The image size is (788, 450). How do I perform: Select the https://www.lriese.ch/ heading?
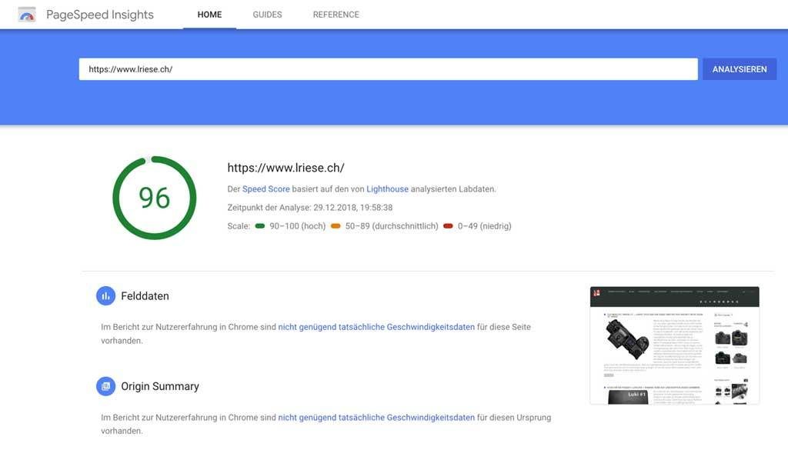[x=286, y=168]
